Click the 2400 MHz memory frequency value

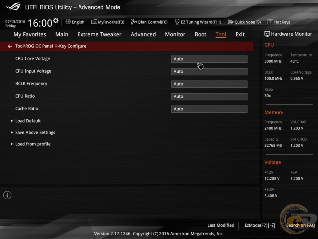point(273,128)
